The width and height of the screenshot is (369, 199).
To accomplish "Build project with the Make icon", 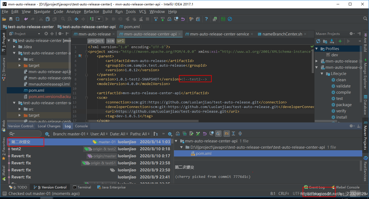I will click(91, 19).
